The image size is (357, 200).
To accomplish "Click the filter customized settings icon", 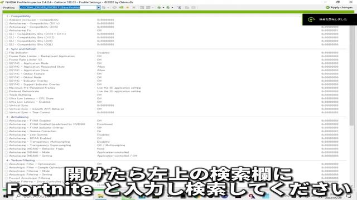I will pos(179,7).
